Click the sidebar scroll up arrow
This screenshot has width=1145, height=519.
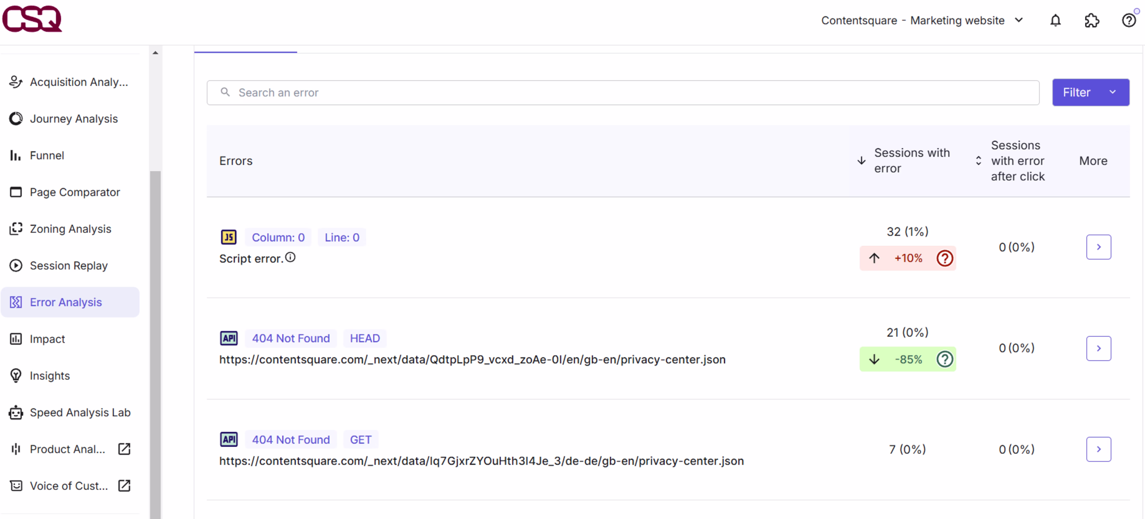[155, 53]
